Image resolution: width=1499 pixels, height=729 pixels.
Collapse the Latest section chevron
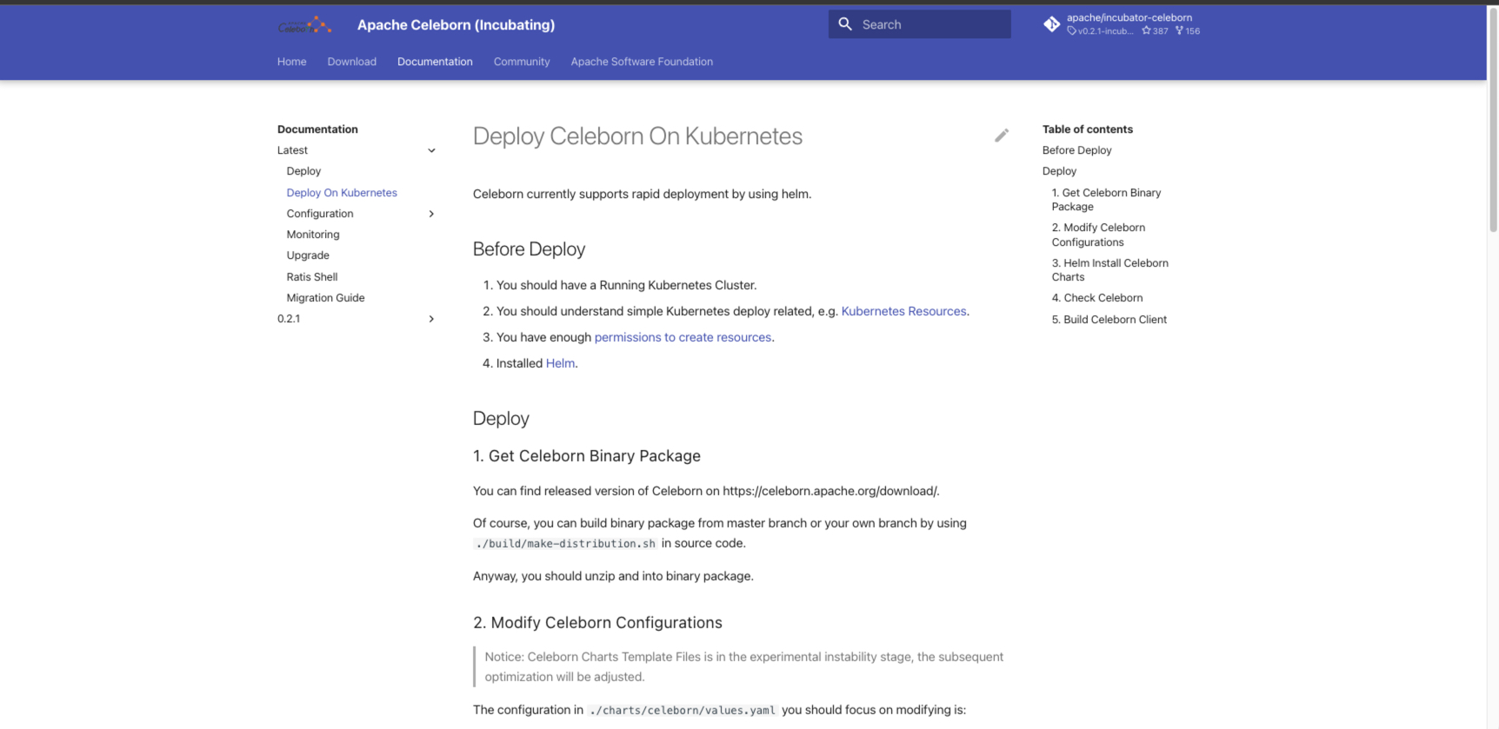click(x=431, y=150)
